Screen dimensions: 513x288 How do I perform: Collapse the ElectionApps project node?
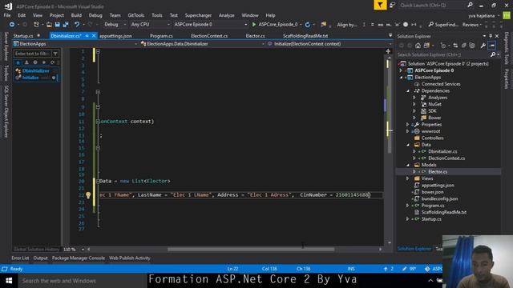401,78
